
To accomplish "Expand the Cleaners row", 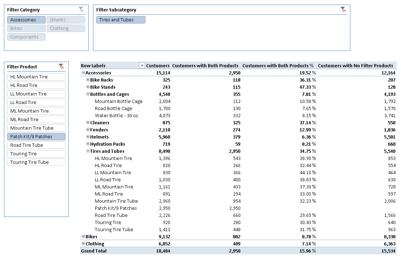I will pyautogui.click(x=88, y=123).
